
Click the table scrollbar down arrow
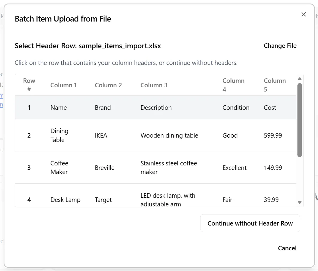[299, 203]
